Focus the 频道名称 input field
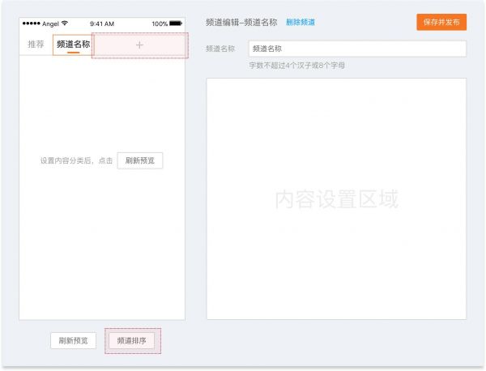486x371 pixels. click(x=357, y=49)
